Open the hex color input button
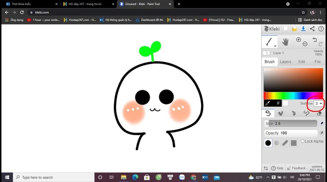327x182 pixels. (278, 103)
